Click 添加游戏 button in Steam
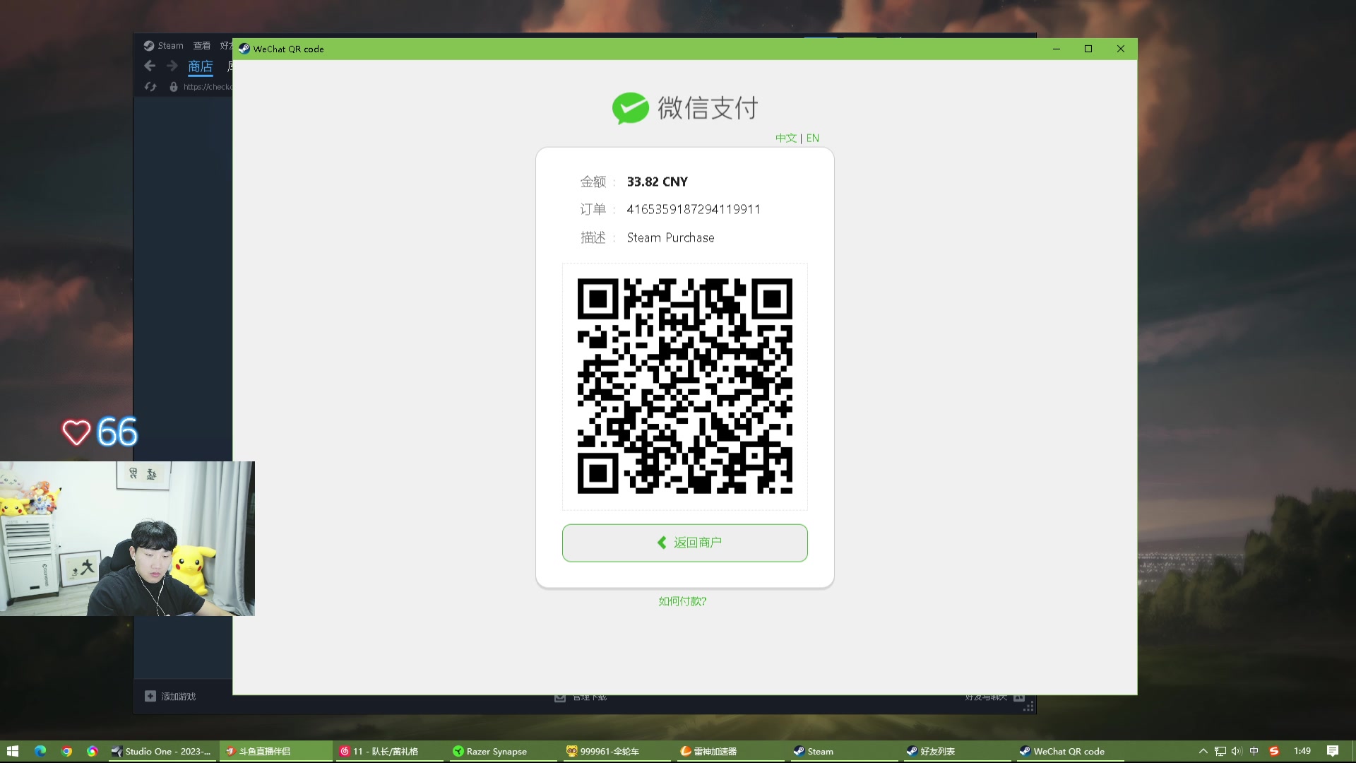The height and width of the screenshot is (763, 1356). point(172,696)
